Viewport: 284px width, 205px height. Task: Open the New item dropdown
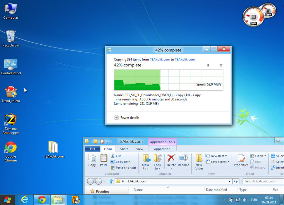216,156
